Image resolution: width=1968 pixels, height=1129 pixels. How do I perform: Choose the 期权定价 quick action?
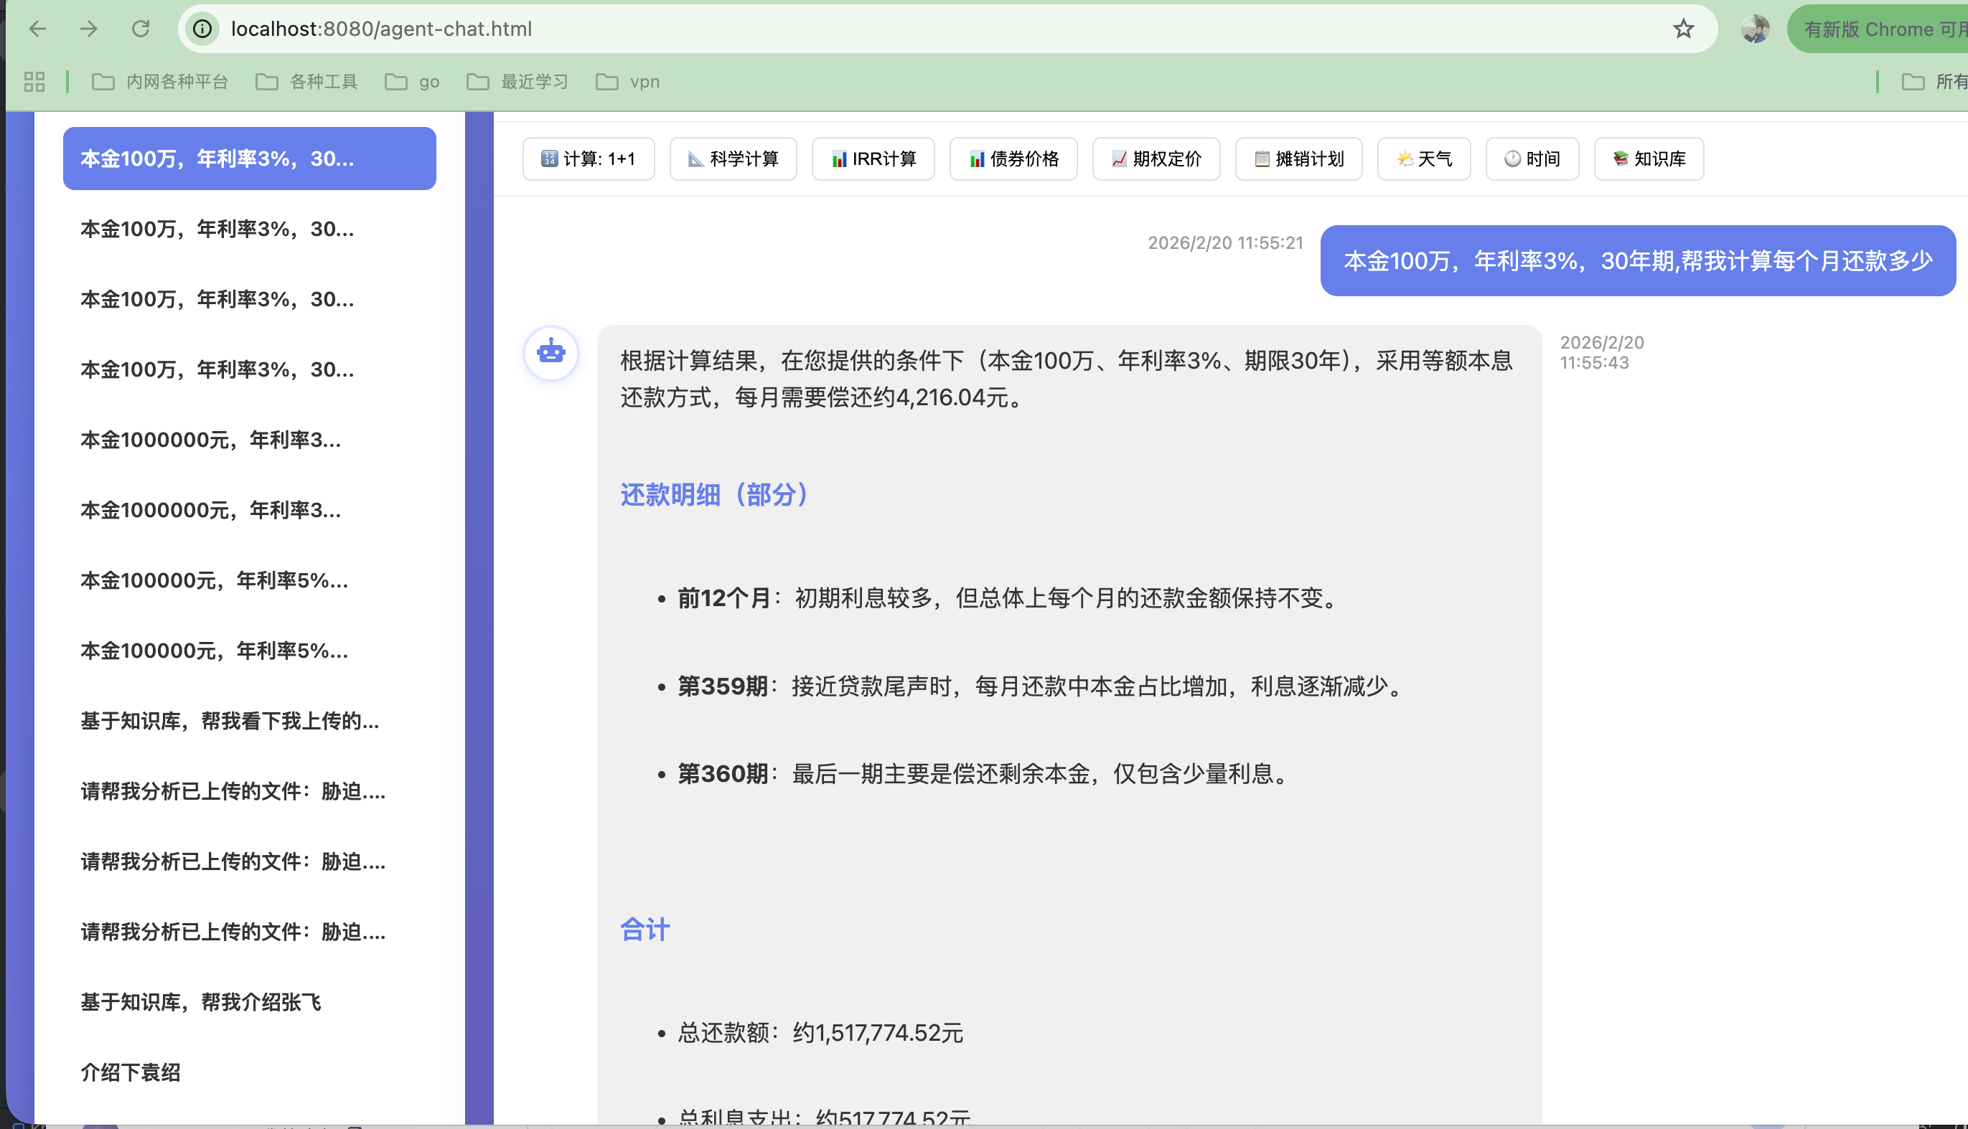(1156, 159)
